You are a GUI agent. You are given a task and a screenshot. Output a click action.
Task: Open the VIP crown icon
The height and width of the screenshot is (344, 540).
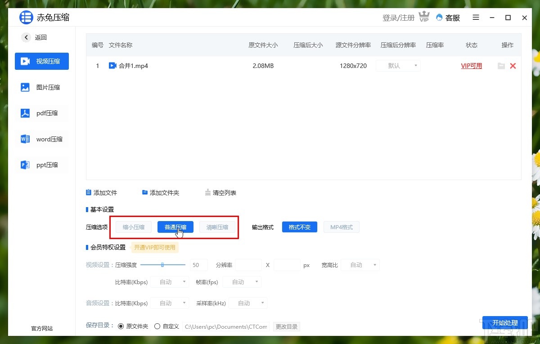click(x=424, y=18)
